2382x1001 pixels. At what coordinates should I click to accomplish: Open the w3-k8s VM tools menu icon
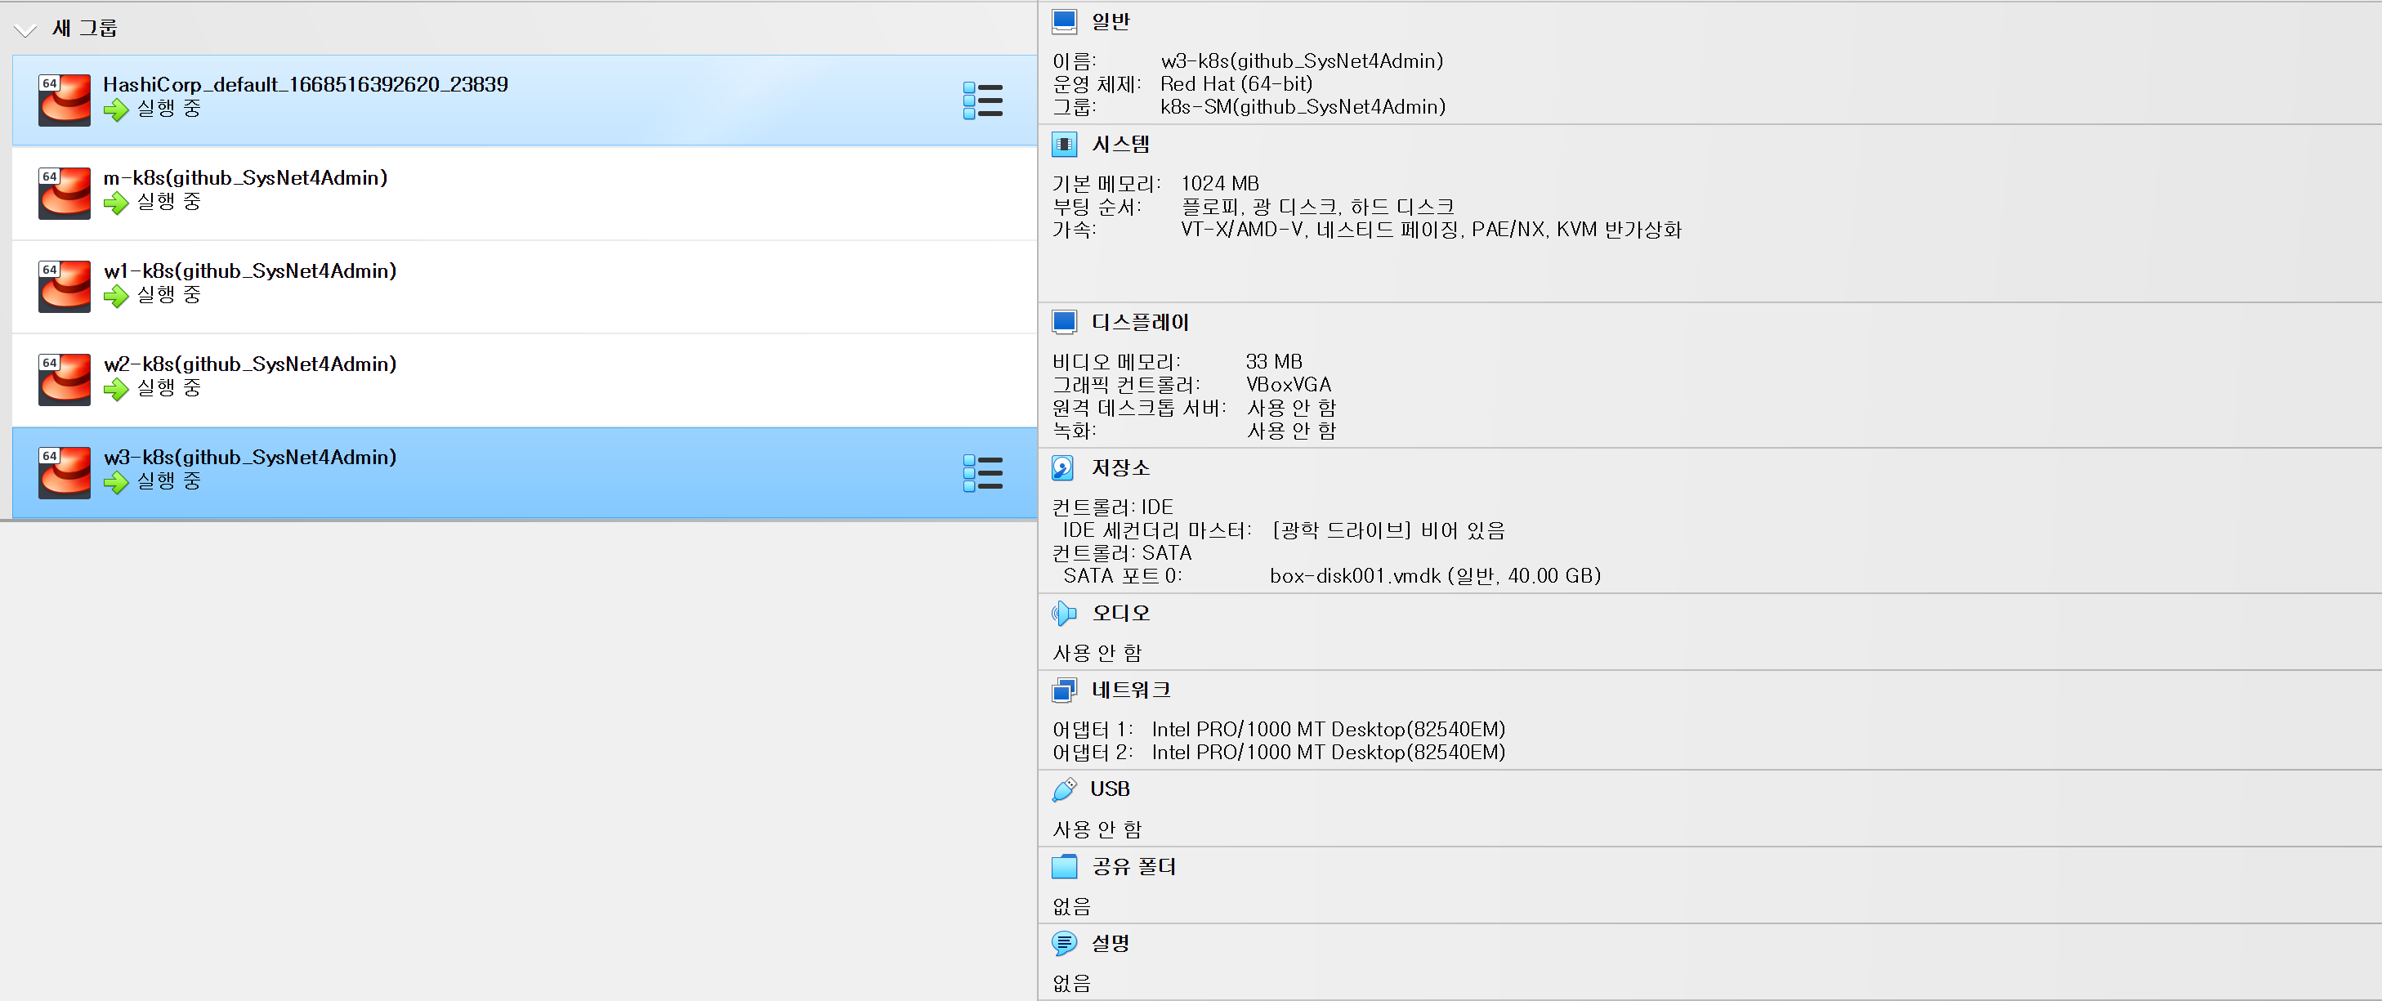[982, 473]
